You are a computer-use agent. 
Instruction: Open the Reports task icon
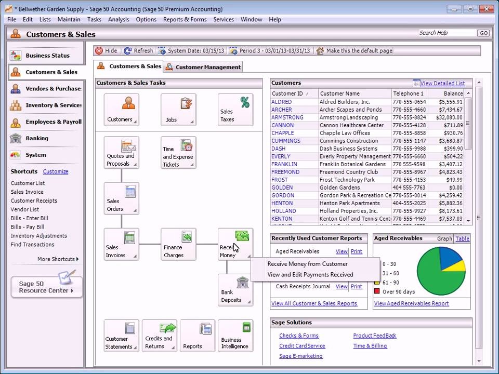pos(198,336)
